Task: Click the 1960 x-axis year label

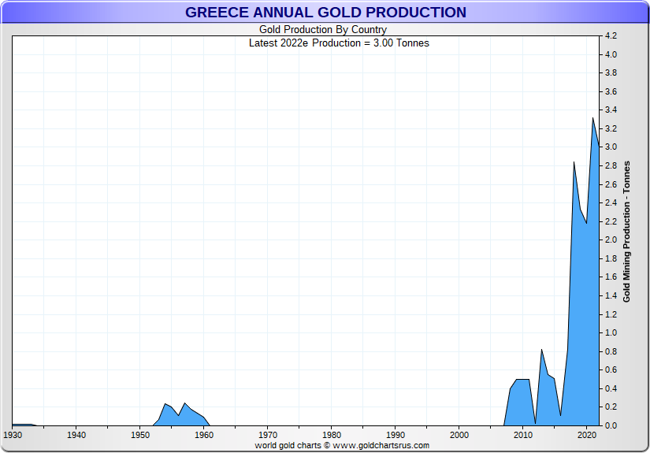Action: [x=204, y=435]
